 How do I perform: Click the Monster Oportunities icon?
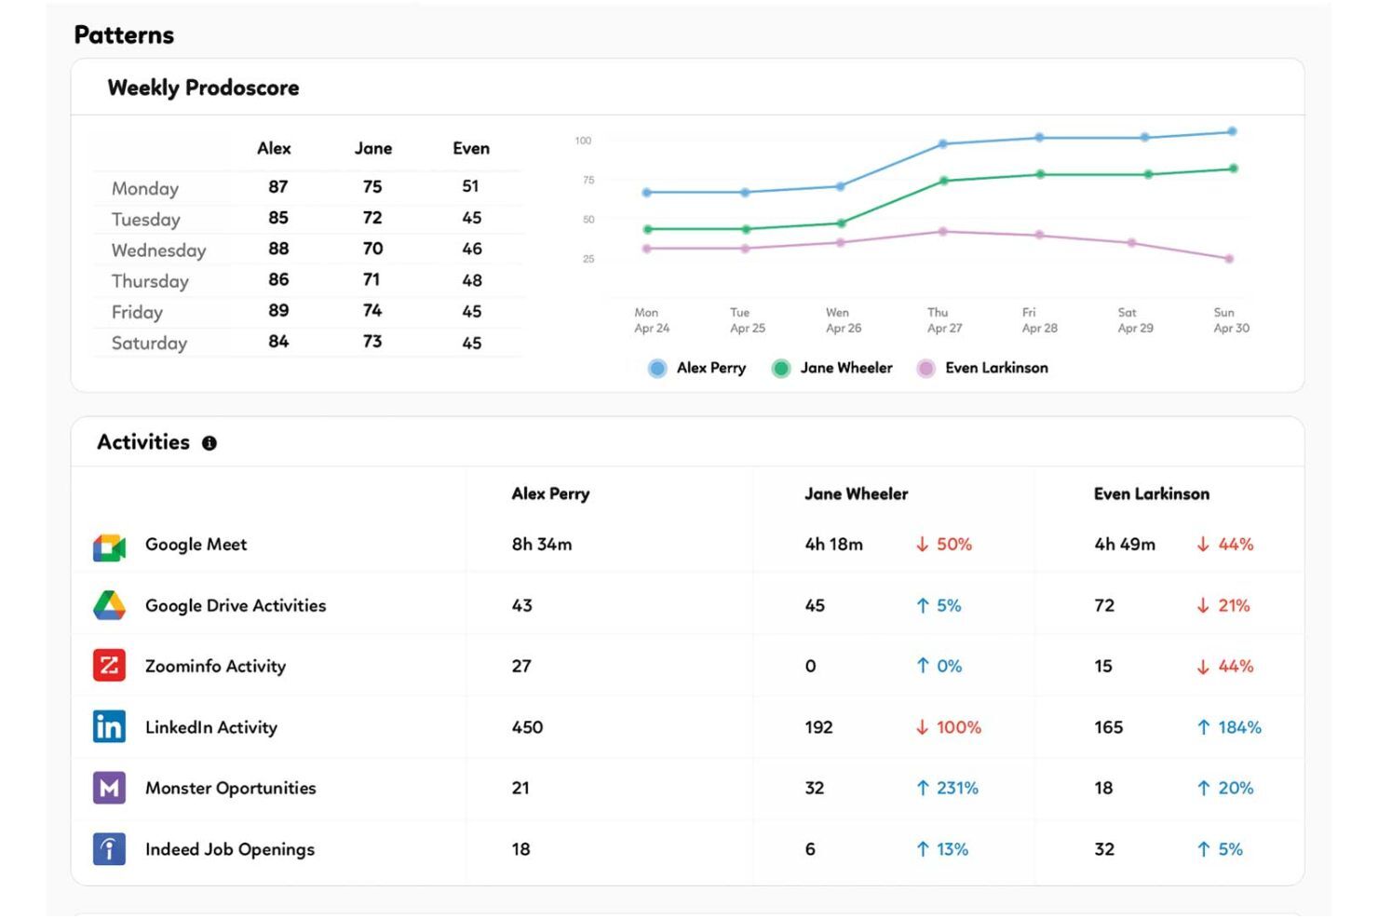(108, 787)
